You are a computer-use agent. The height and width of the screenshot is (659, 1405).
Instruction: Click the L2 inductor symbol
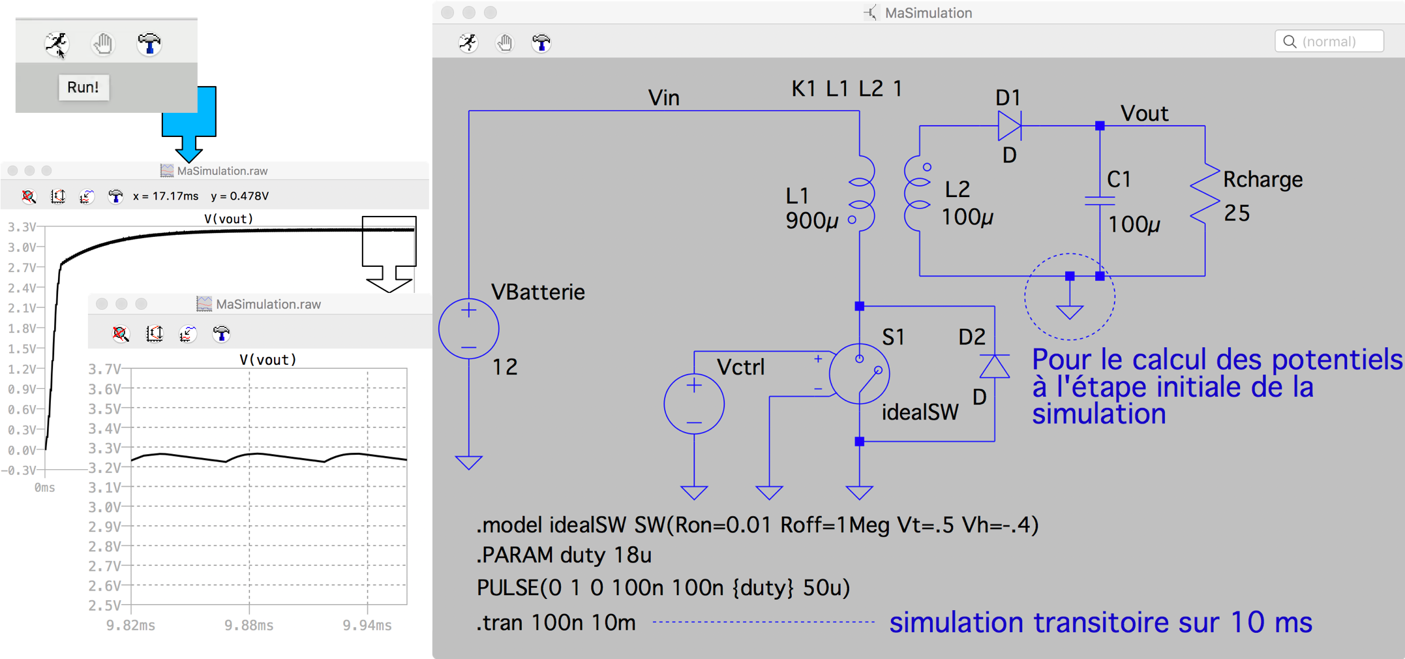click(918, 193)
